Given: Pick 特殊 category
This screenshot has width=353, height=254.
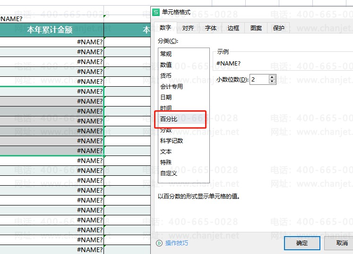Looking at the screenshot, I should coord(166,163).
